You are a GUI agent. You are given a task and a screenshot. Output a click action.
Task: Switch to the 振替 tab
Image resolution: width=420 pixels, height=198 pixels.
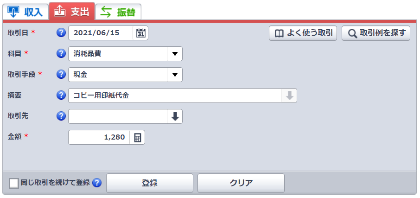(x=118, y=12)
